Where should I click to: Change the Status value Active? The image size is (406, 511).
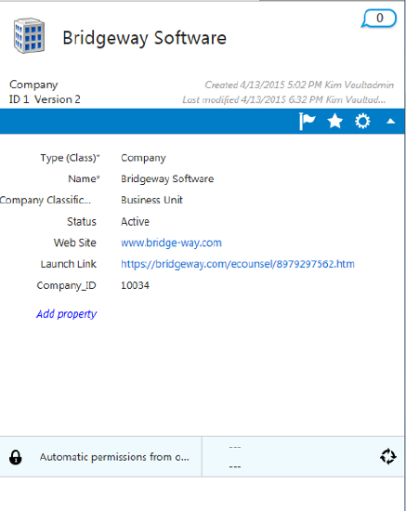pos(136,222)
